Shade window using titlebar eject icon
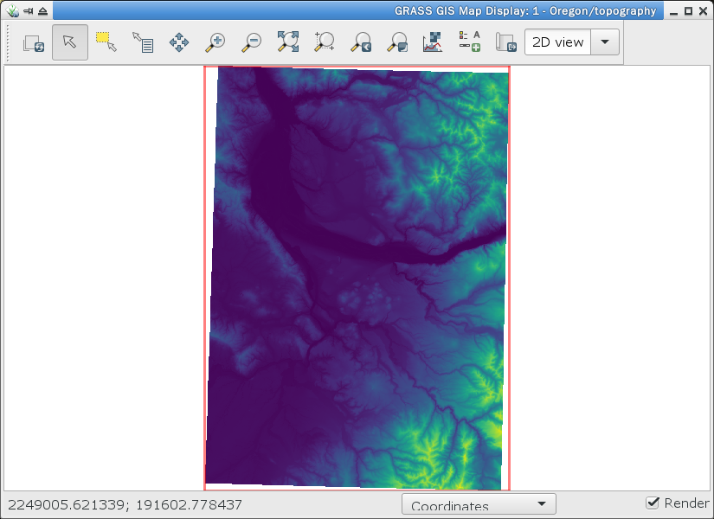 42,11
